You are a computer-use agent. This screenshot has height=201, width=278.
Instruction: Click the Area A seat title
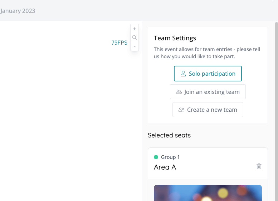[165, 167]
